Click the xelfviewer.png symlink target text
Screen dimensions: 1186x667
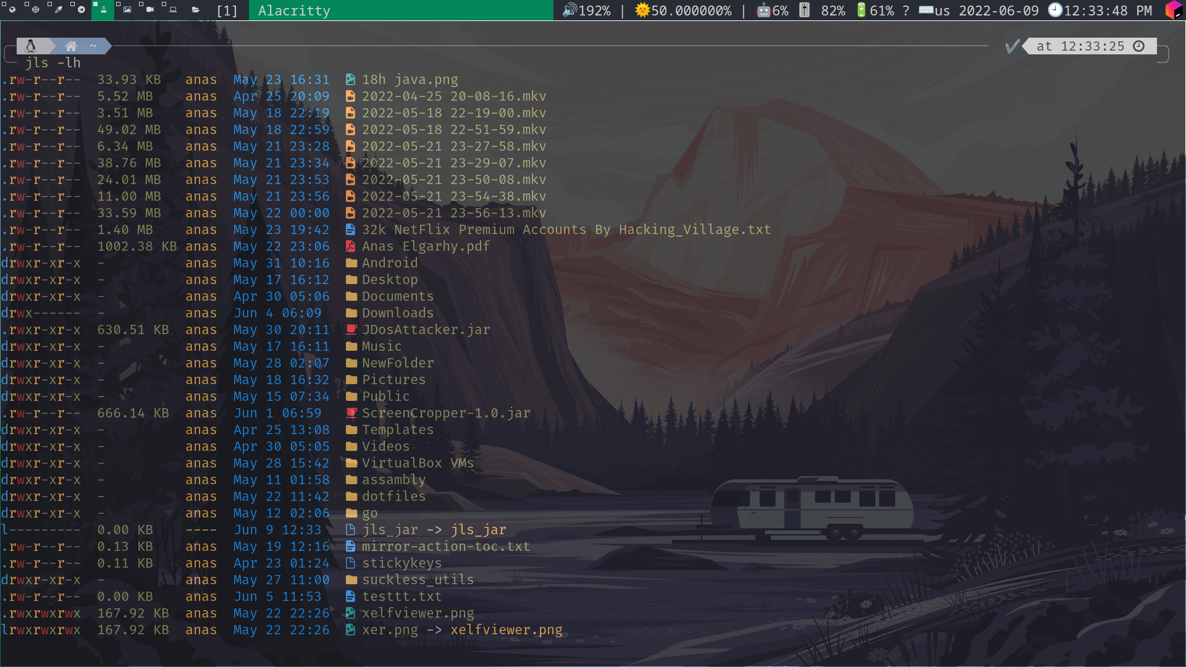(506, 630)
